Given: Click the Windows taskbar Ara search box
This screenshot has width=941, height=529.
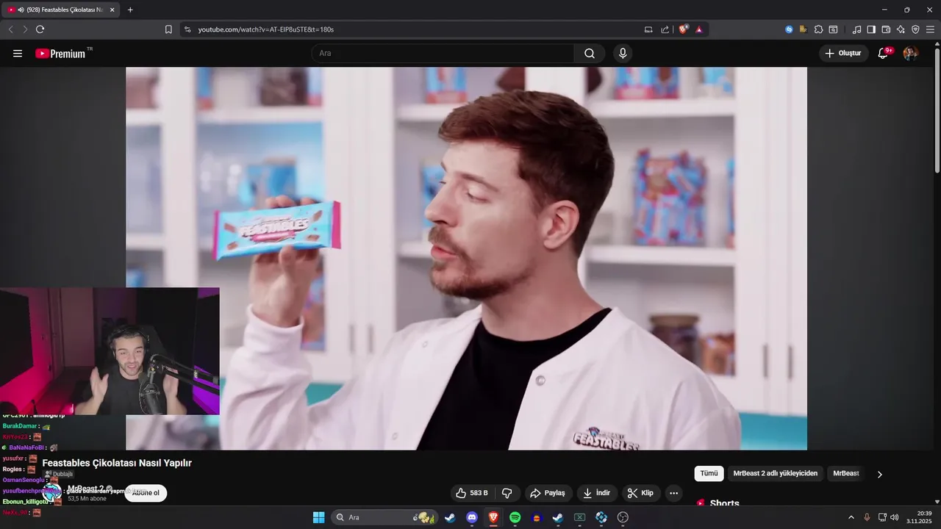Looking at the screenshot, I should pyautogui.click(x=384, y=517).
